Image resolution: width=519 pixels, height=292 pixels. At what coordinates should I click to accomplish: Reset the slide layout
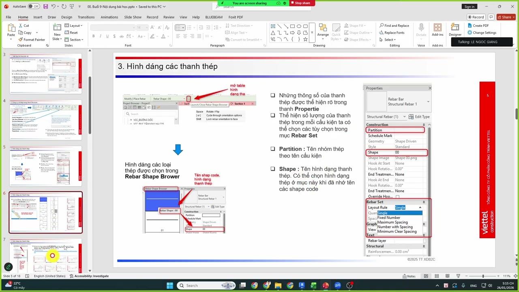[71, 32]
